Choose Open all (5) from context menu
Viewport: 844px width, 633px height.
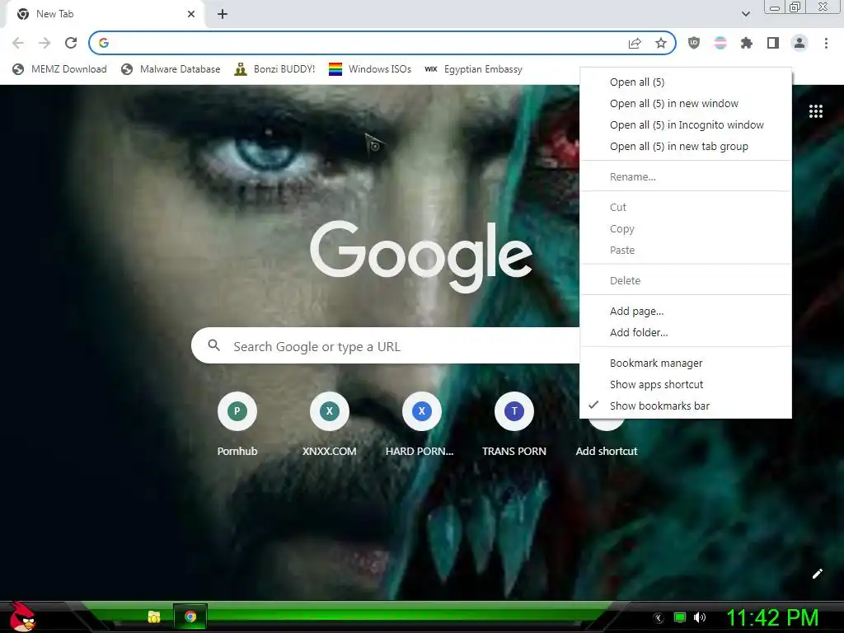point(685,82)
